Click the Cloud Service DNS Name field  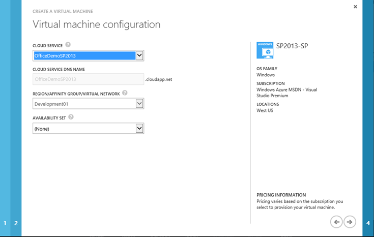coord(88,79)
